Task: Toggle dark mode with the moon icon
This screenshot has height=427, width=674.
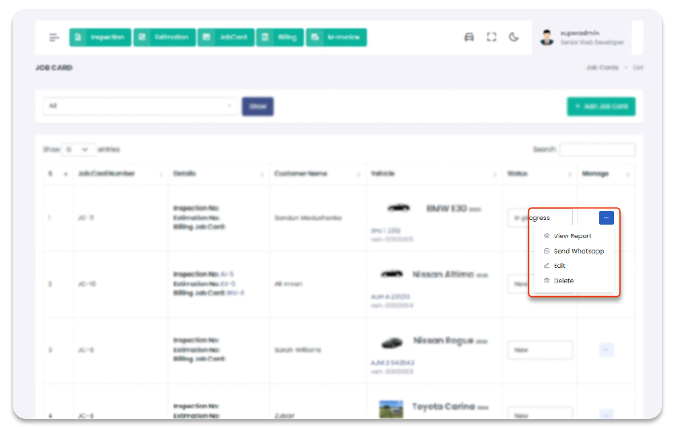Action: 514,38
